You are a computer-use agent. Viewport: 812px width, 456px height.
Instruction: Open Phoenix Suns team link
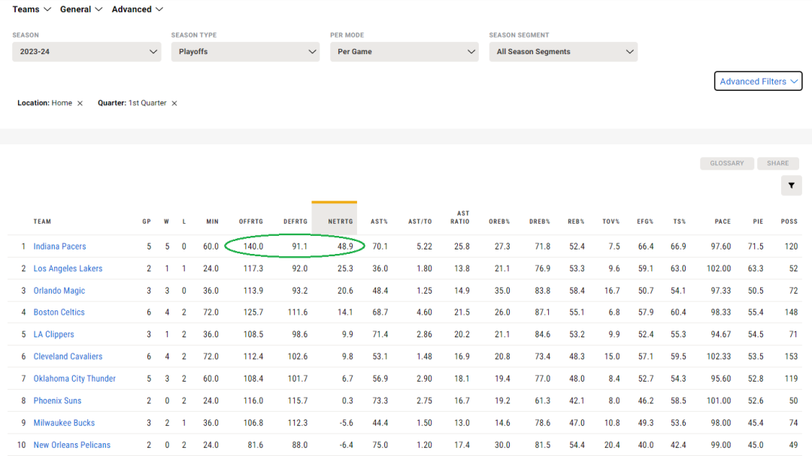(x=57, y=401)
